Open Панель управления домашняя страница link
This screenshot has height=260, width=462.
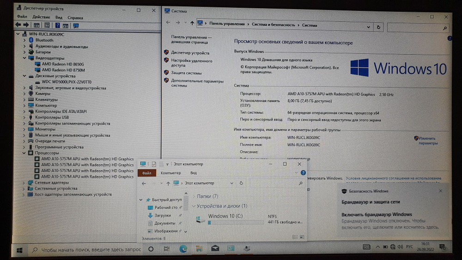pyautogui.click(x=191, y=40)
